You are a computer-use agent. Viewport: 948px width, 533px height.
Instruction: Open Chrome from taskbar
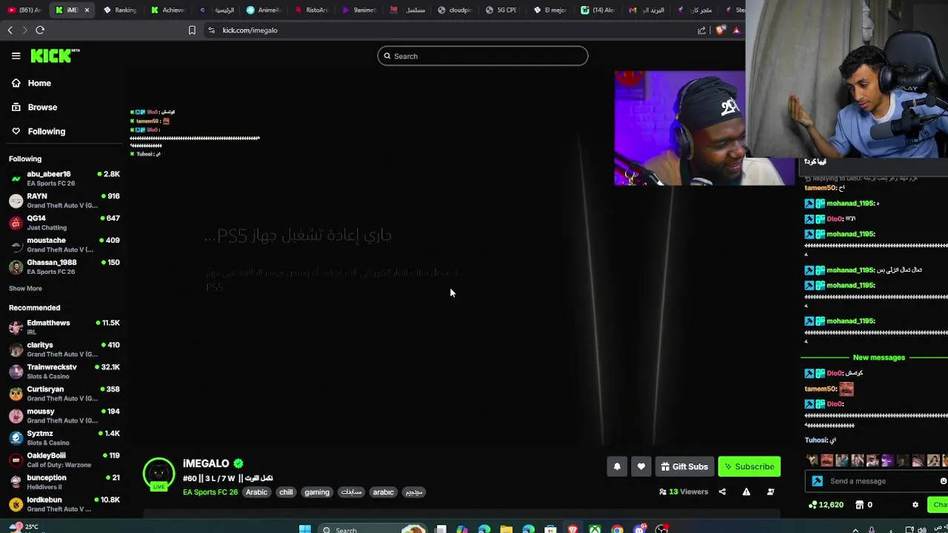click(617, 529)
